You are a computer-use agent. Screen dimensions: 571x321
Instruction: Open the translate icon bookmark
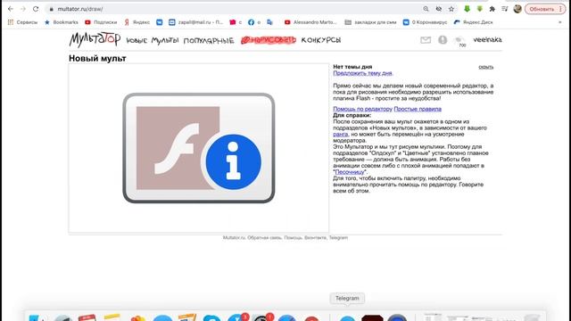tap(269, 22)
